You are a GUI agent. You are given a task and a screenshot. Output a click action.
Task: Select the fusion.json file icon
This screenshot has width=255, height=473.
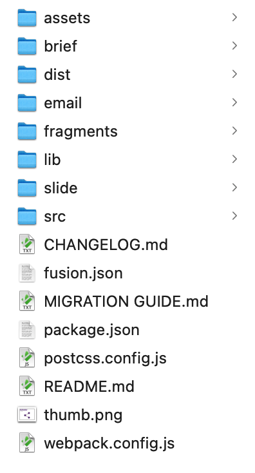(x=27, y=273)
